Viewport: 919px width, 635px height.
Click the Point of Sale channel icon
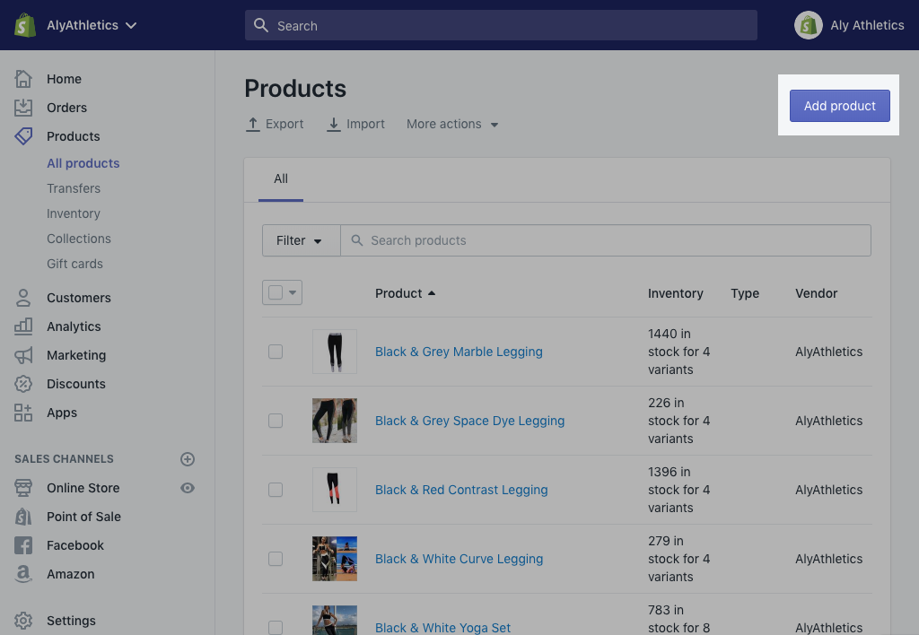[25, 517]
